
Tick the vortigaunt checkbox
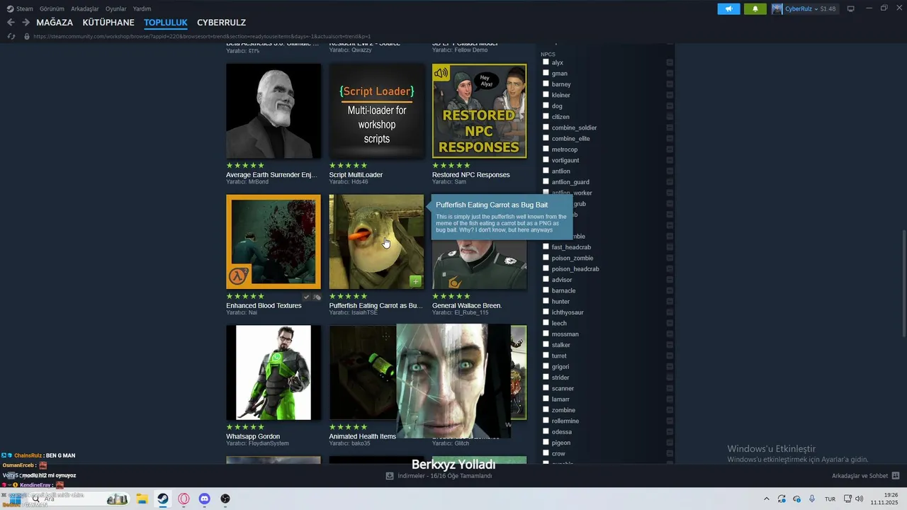pos(546,159)
